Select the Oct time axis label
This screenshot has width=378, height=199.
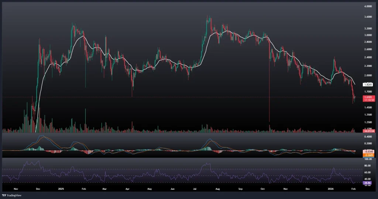(262, 188)
